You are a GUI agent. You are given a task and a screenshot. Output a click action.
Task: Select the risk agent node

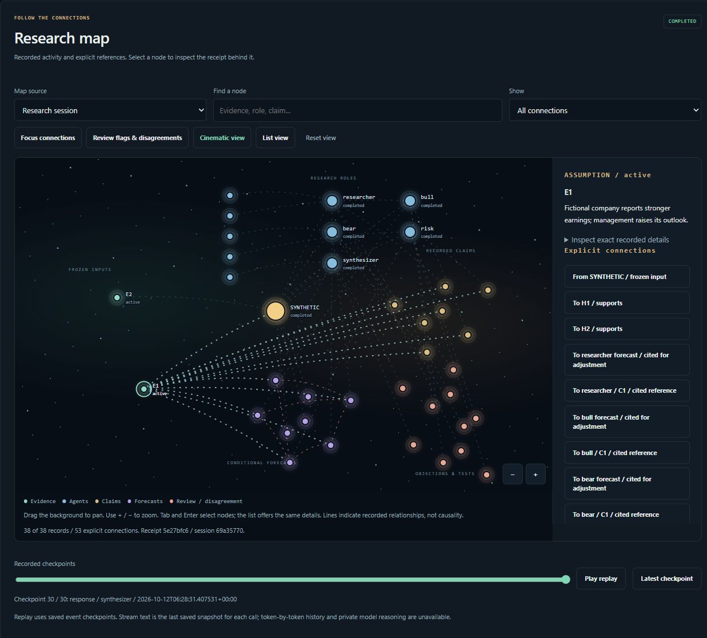point(410,232)
